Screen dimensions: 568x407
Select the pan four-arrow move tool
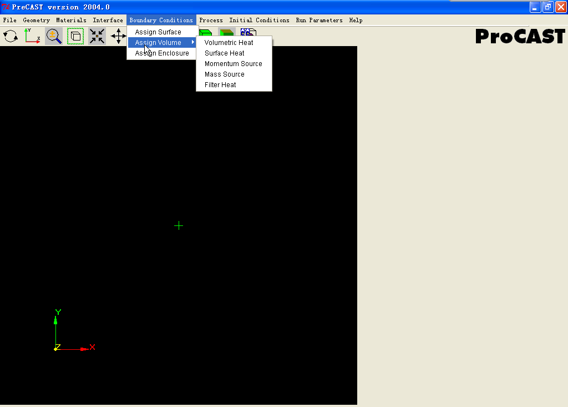click(119, 36)
